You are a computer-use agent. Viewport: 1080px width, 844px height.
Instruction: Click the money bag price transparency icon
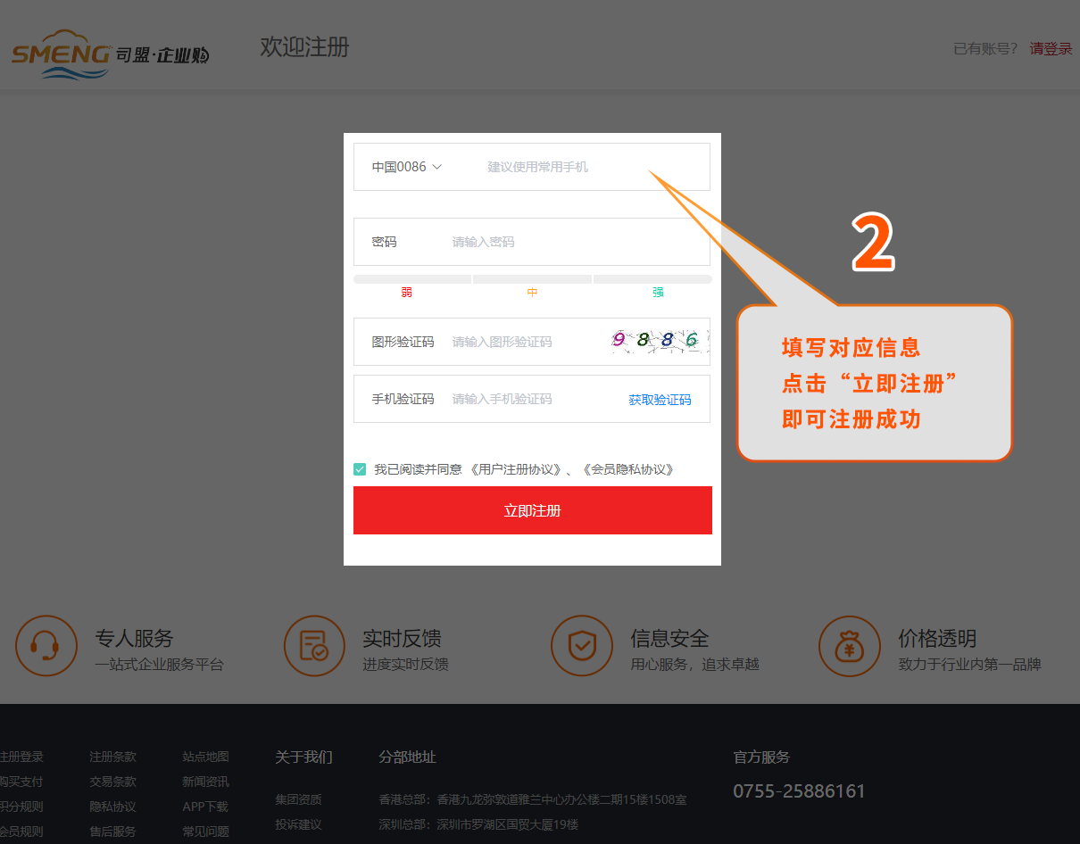tap(849, 646)
